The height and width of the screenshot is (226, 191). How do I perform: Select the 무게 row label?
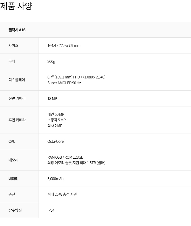point(12,61)
